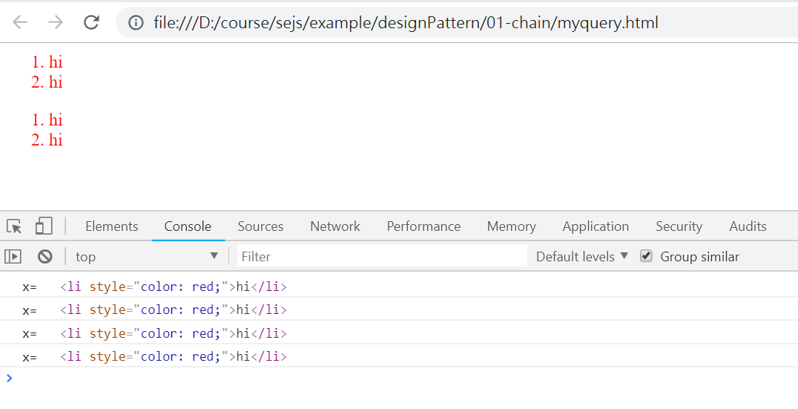Click the console Filter input field
Viewport: 798px width, 409px height.
click(x=382, y=257)
